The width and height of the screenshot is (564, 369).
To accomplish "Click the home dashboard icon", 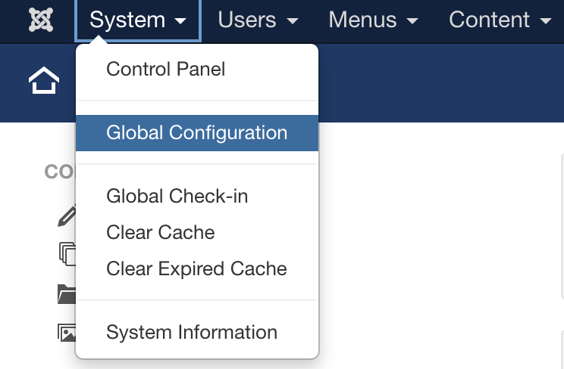I will (43, 82).
